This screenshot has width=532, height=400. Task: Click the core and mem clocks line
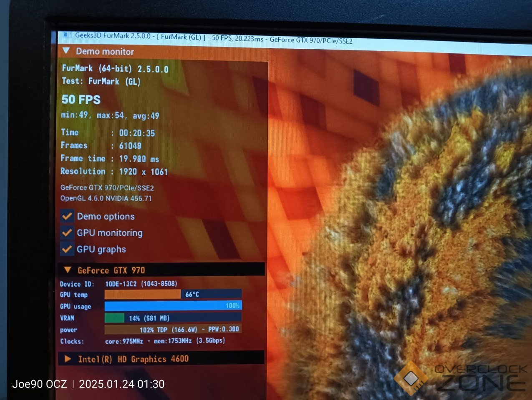tap(165, 341)
